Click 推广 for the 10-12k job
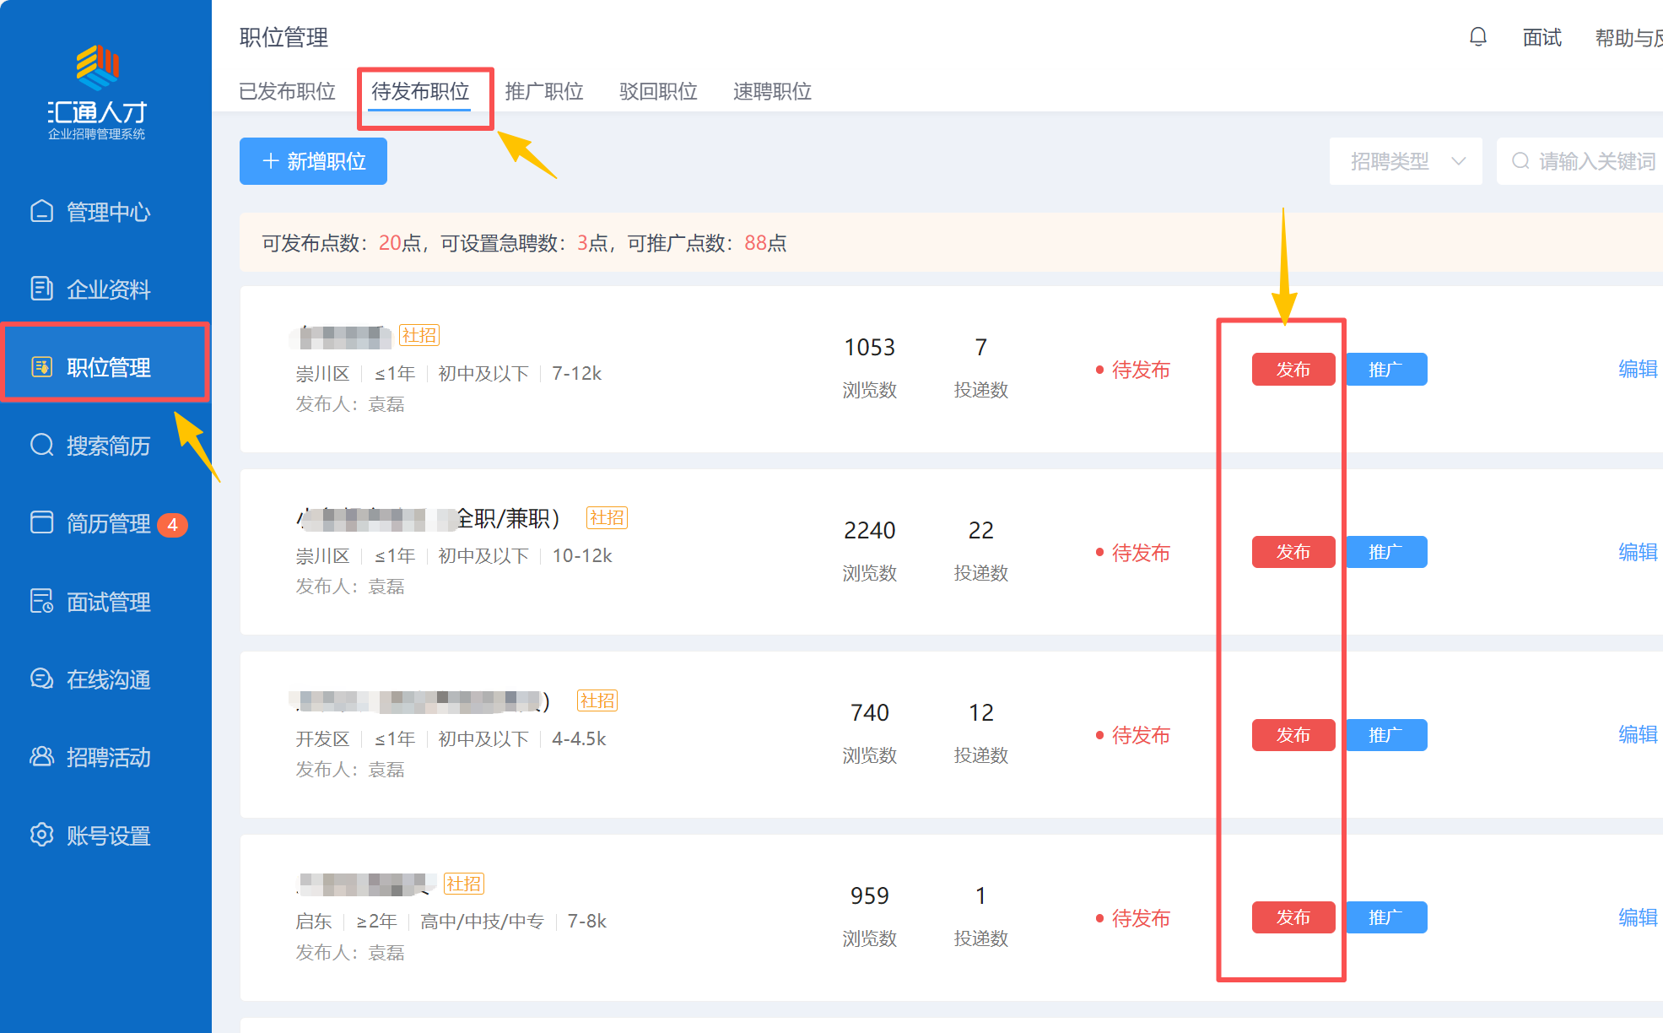Image resolution: width=1663 pixels, height=1033 pixels. (1385, 552)
